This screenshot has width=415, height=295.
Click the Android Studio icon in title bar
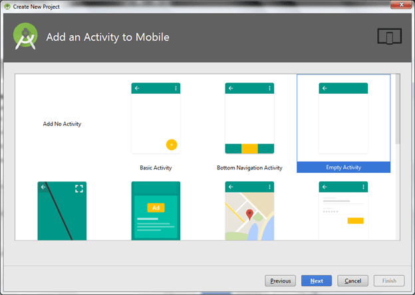coord(7,7)
